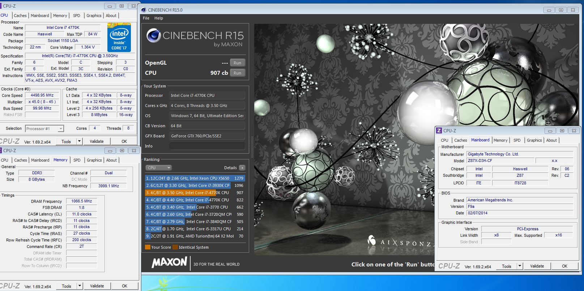This screenshot has width=584, height=291.
Task: Click the BIOS Version value F9a
Action: [520, 206]
